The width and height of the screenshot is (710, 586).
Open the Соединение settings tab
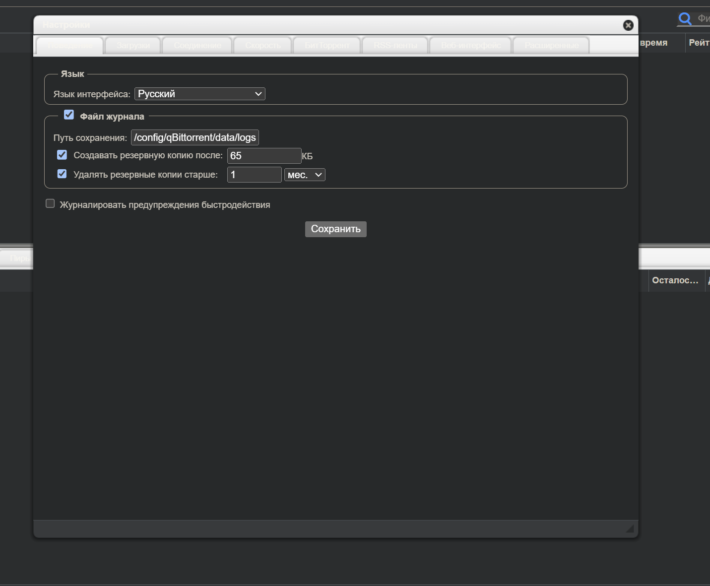[x=196, y=45]
